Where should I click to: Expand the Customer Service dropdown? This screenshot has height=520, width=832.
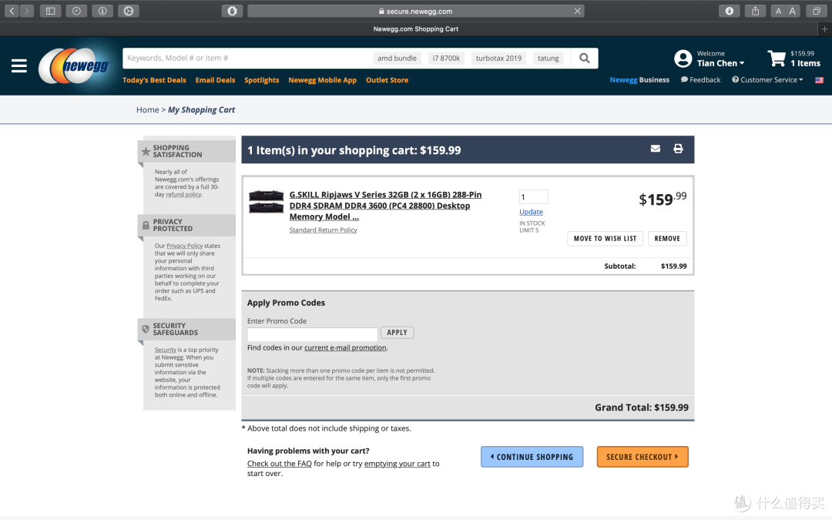click(767, 79)
